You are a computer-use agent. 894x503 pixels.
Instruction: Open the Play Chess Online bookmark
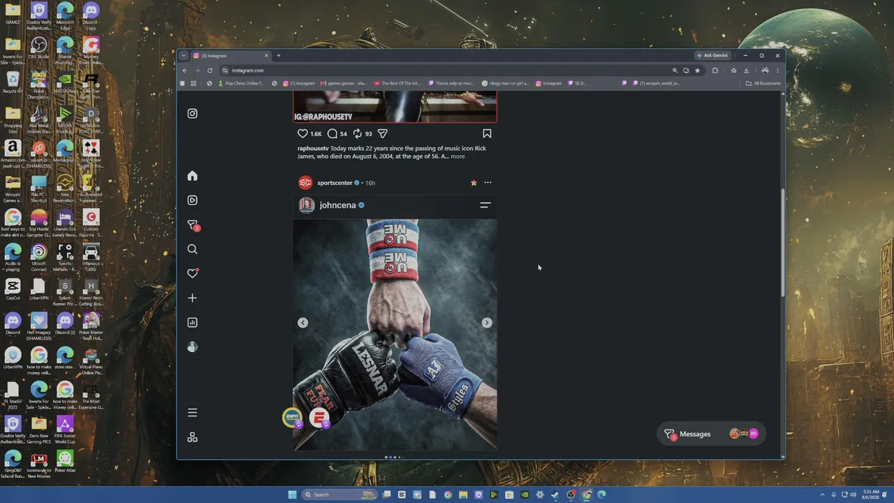click(x=241, y=83)
